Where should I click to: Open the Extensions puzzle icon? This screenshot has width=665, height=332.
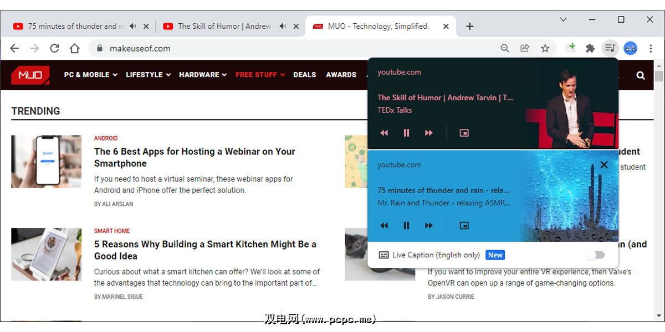pyautogui.click(x=590, y=48)
